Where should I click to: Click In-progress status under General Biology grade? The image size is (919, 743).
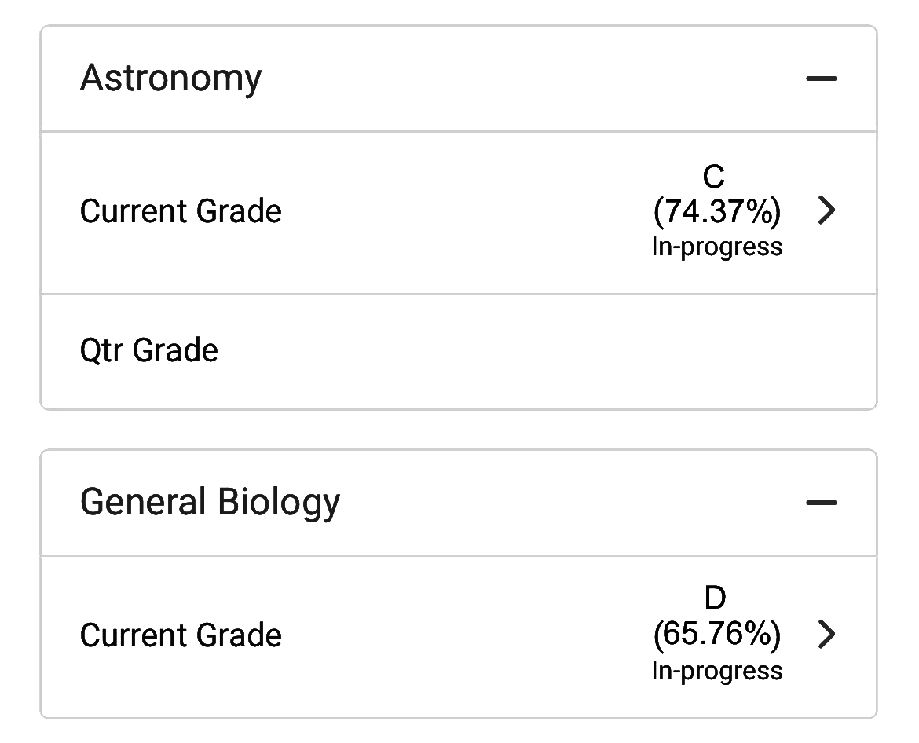pos(716,671)
